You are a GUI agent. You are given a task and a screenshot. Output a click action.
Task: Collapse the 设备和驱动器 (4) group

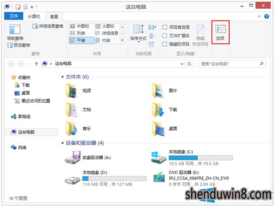tap(63, 143)
